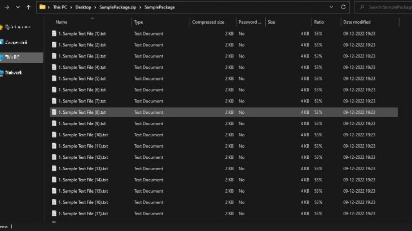
Task: Refresh the SamplePackage folder view
Action: [x=343, y=7]
